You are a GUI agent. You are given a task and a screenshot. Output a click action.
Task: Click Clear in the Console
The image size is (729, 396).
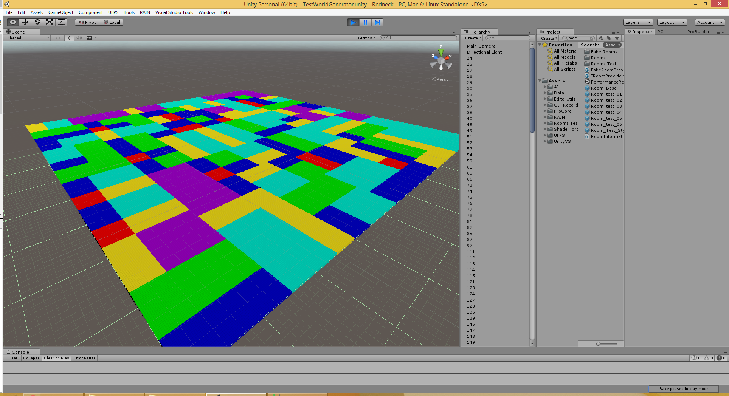[12, 358]
